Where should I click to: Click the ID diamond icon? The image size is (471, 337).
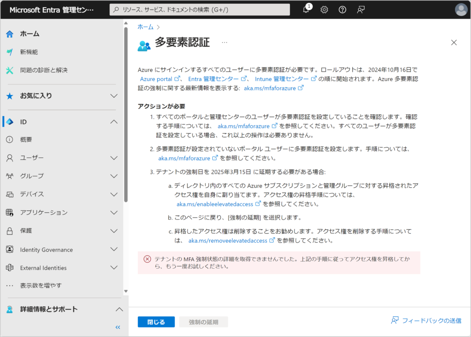tap(10, 122)
